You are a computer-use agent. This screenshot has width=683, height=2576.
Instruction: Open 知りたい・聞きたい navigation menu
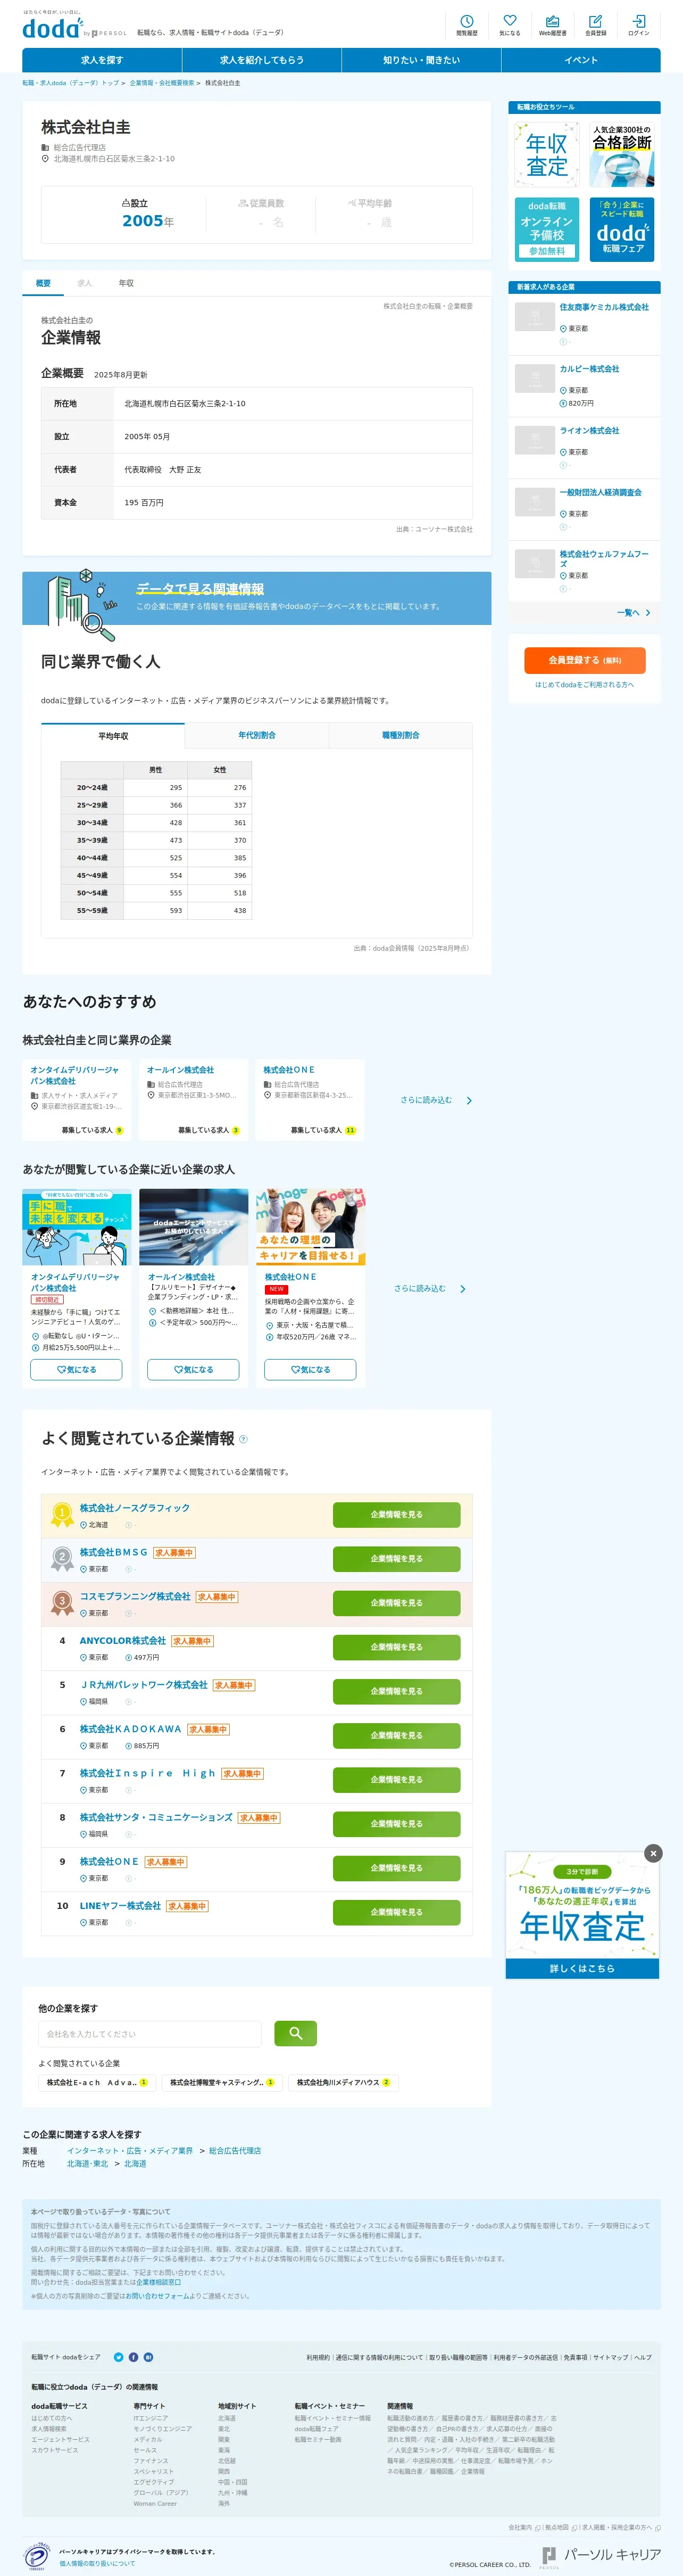[421, 60]
